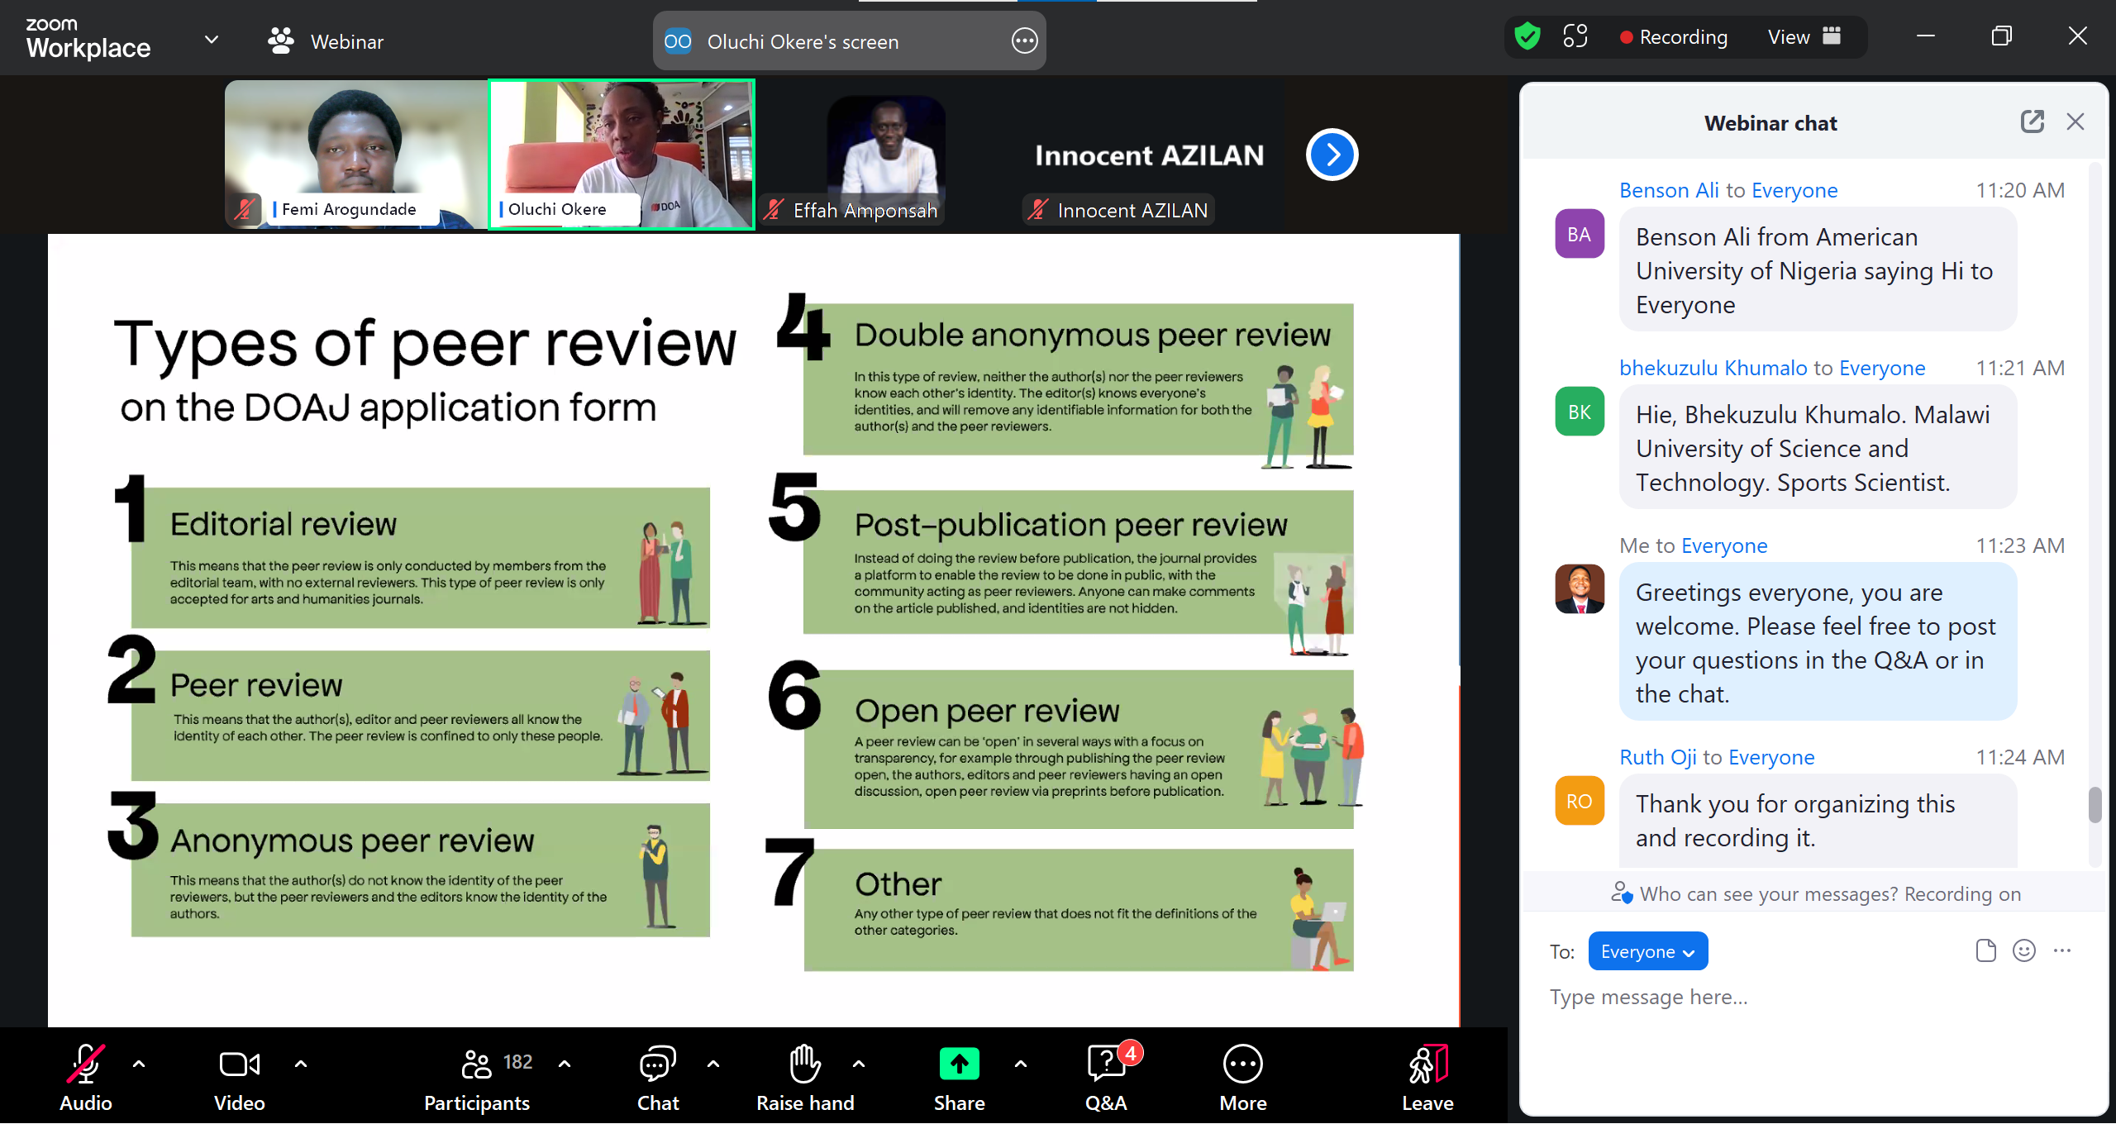2116x1124 pixels.
Task: Open the More toolbar menu
Action: point(1242,1079)
